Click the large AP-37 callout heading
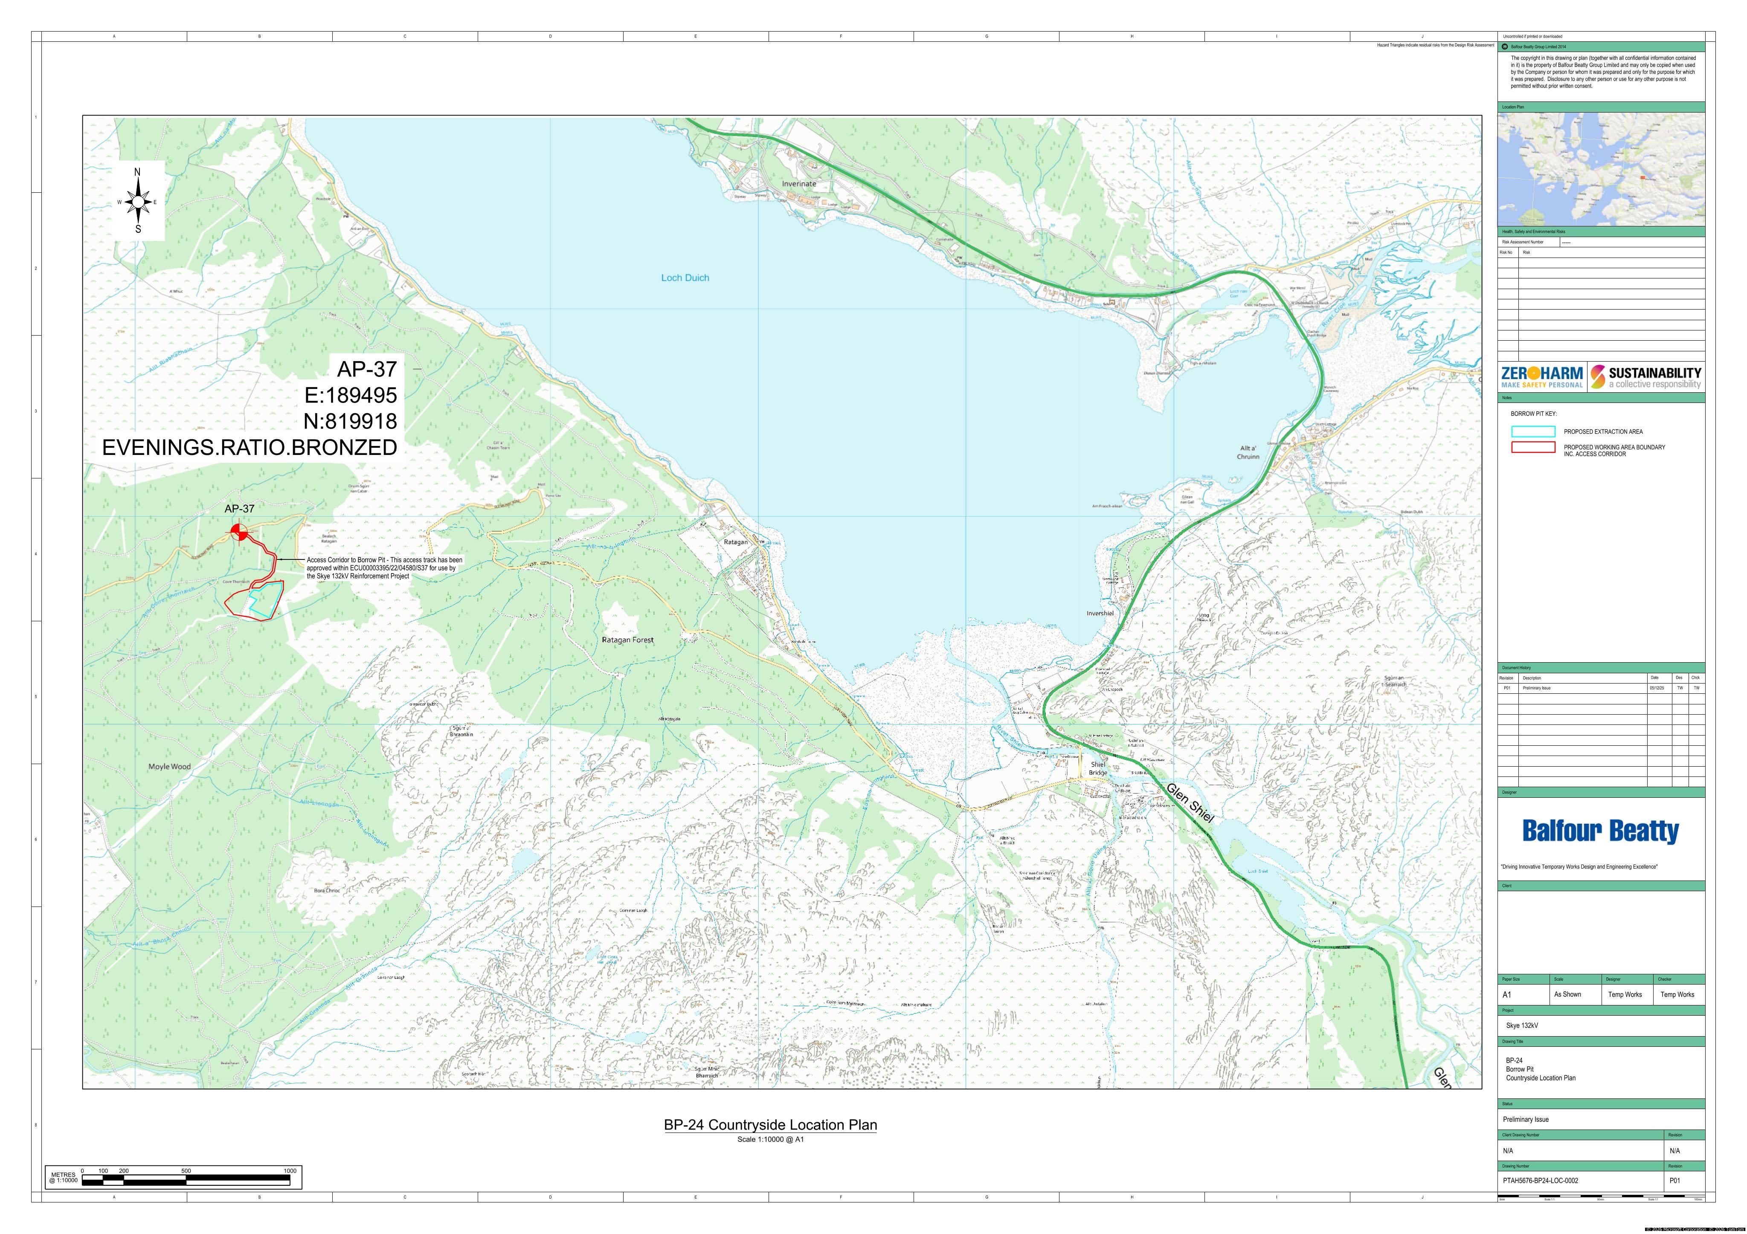The image size is (1747, 1234). coord(367,369)
